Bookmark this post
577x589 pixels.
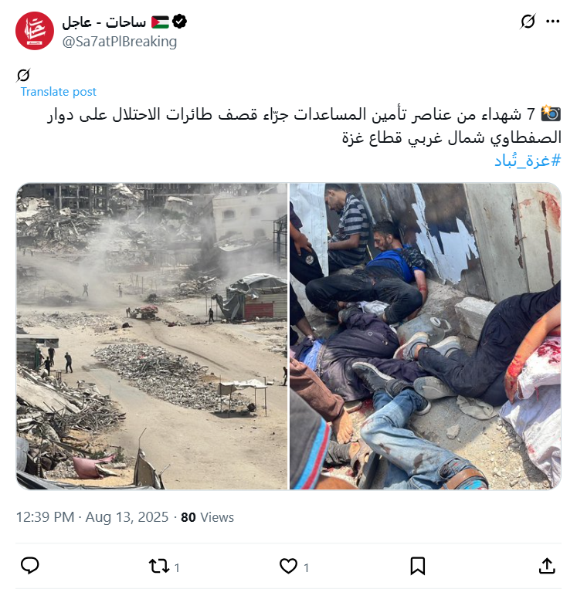point(418,566)
